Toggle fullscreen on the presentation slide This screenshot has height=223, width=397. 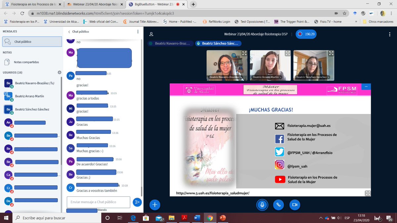click(367, 193)
